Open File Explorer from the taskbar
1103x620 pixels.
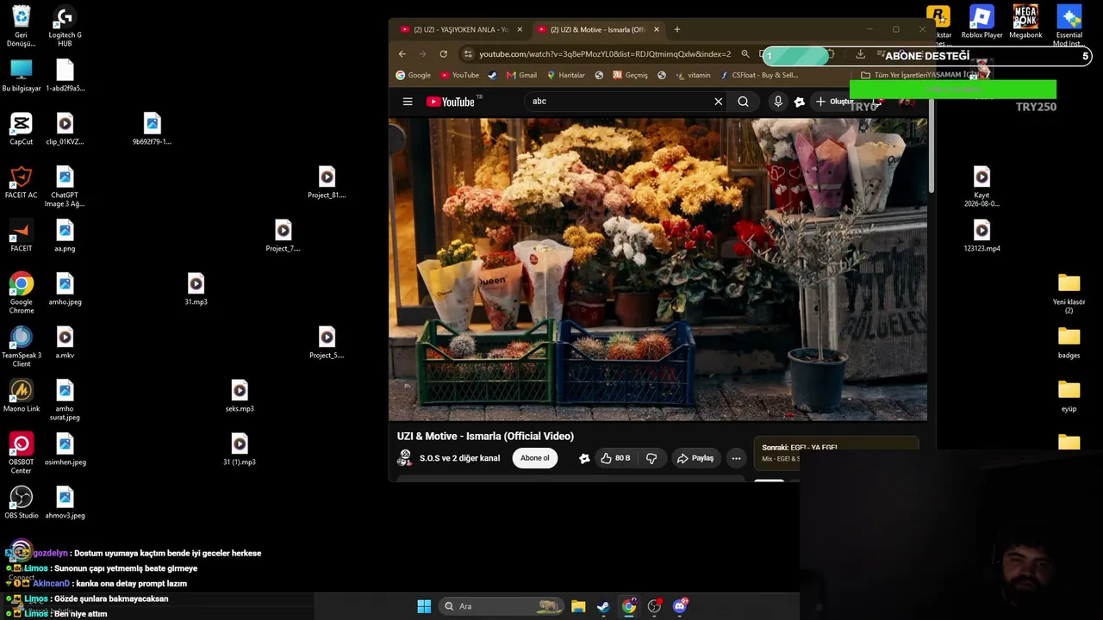(x=578, y=606)
